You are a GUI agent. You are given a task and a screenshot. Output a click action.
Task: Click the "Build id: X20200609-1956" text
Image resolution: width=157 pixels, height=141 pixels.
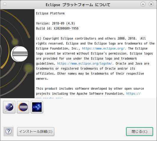[x=57, y=28]
